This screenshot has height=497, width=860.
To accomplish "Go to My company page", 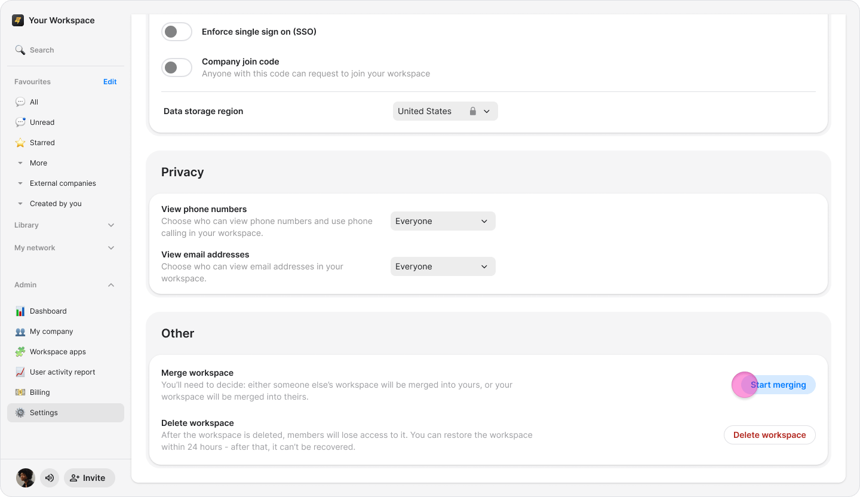I will 66,332.
